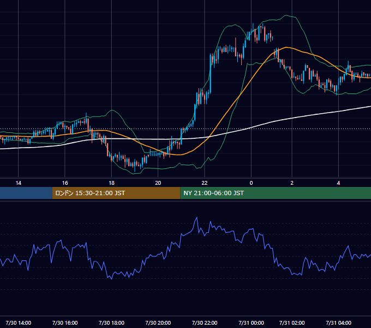Click the 7/31 04:00 time label

coord(339,323)
